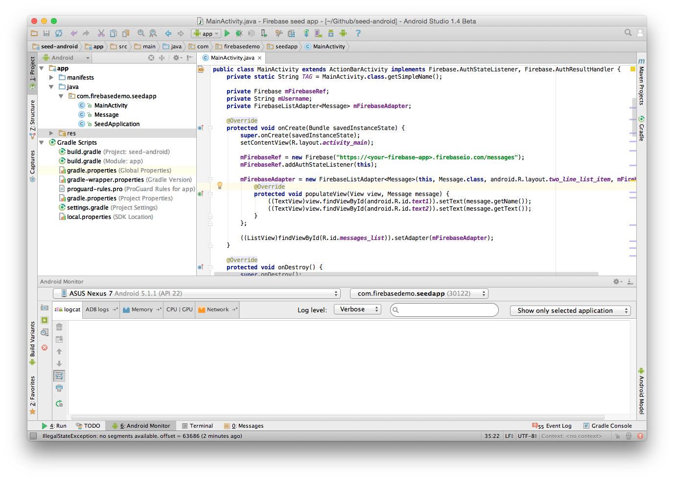This screenshot has height=480, width=674.
Task: Click the Find magnifier icon
Action: pos(141,33)
